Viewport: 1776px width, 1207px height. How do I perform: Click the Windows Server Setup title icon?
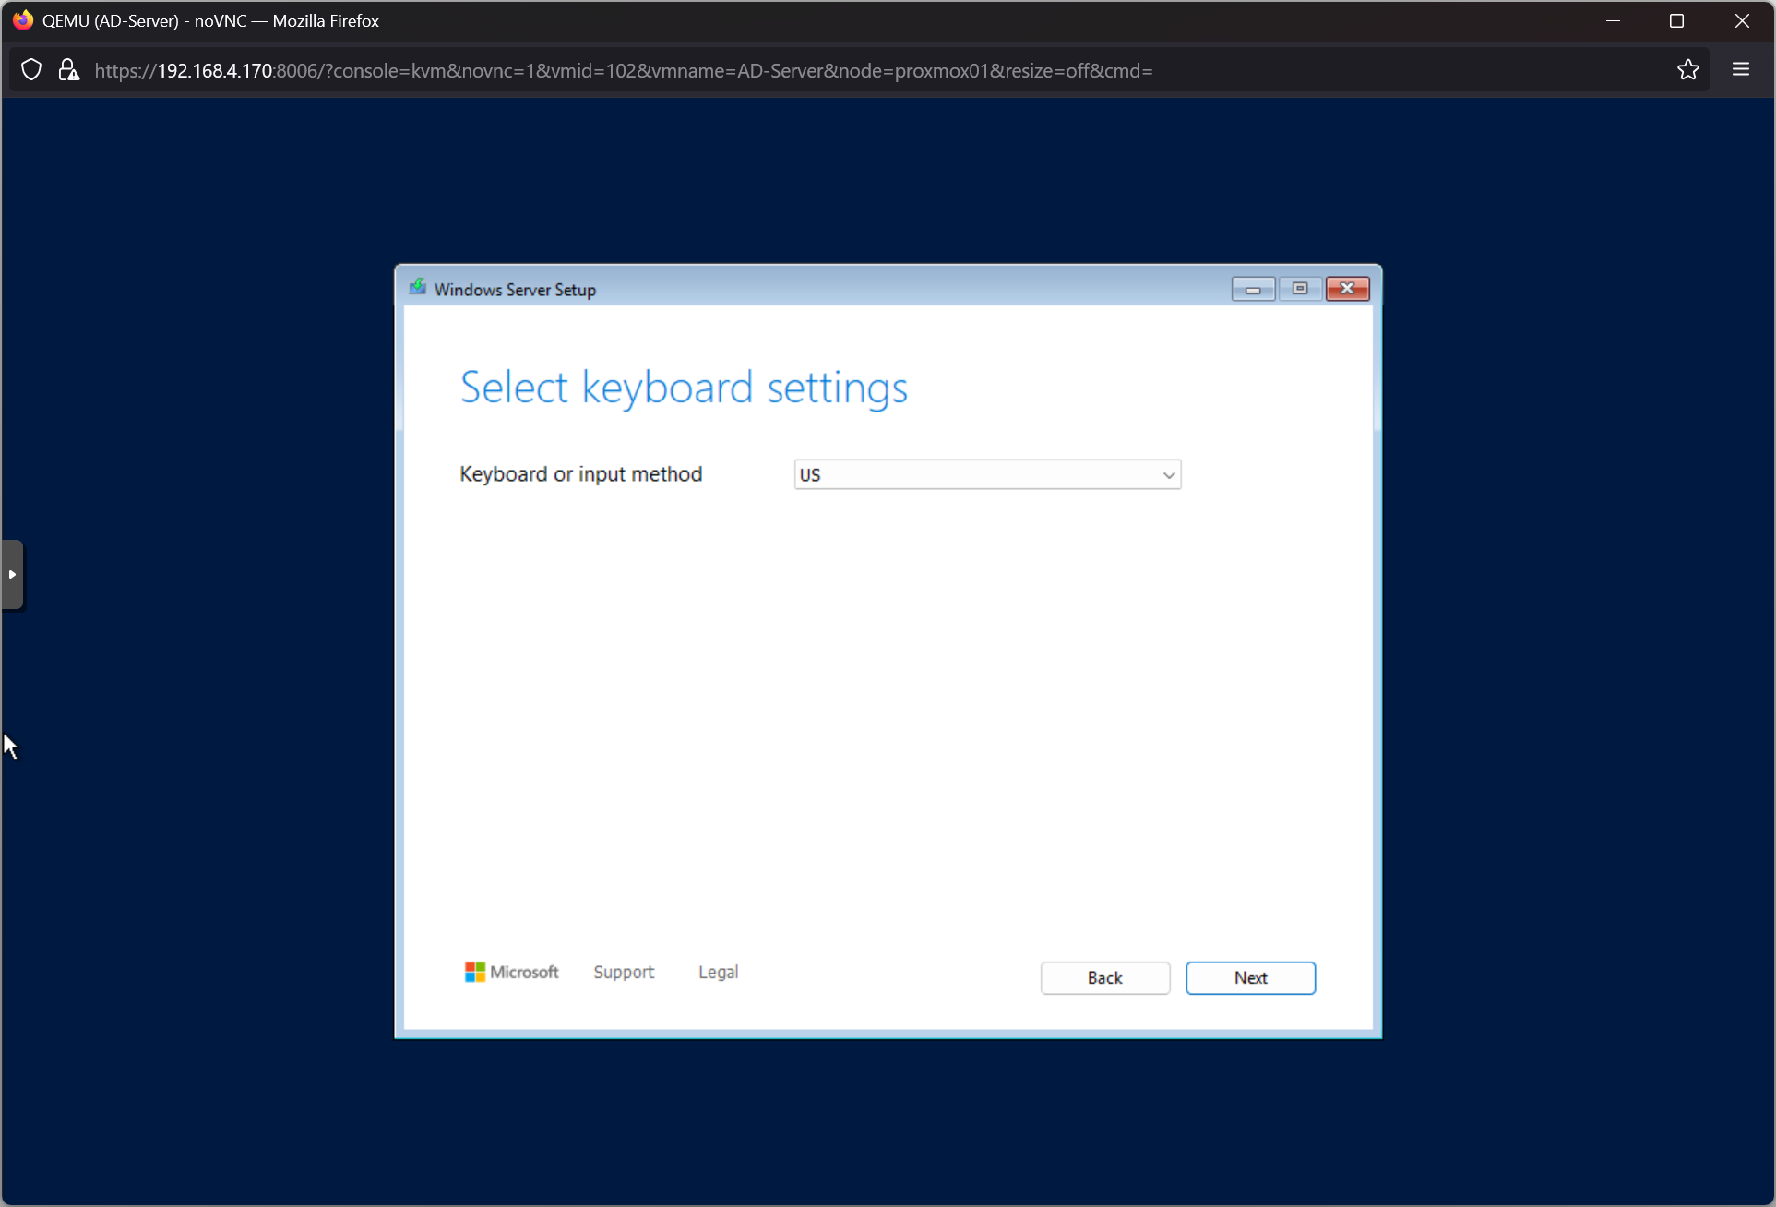click(418, 288)
